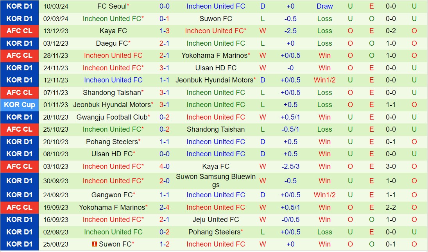This screenshot has height=252, width=428.
Task: Click the AFC CL badge on 13/12/23
Action: coord(20,31)
